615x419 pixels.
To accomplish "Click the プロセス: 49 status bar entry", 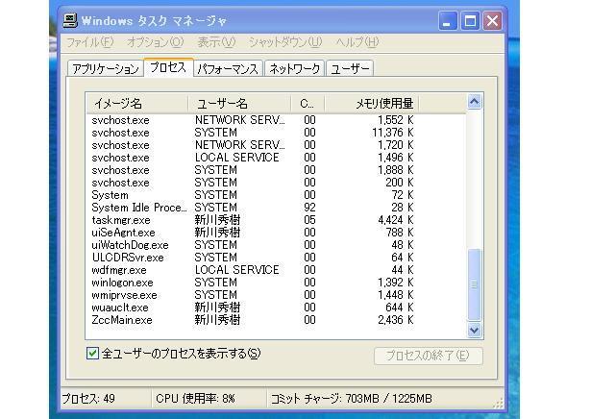I will (x=88, y=399).
